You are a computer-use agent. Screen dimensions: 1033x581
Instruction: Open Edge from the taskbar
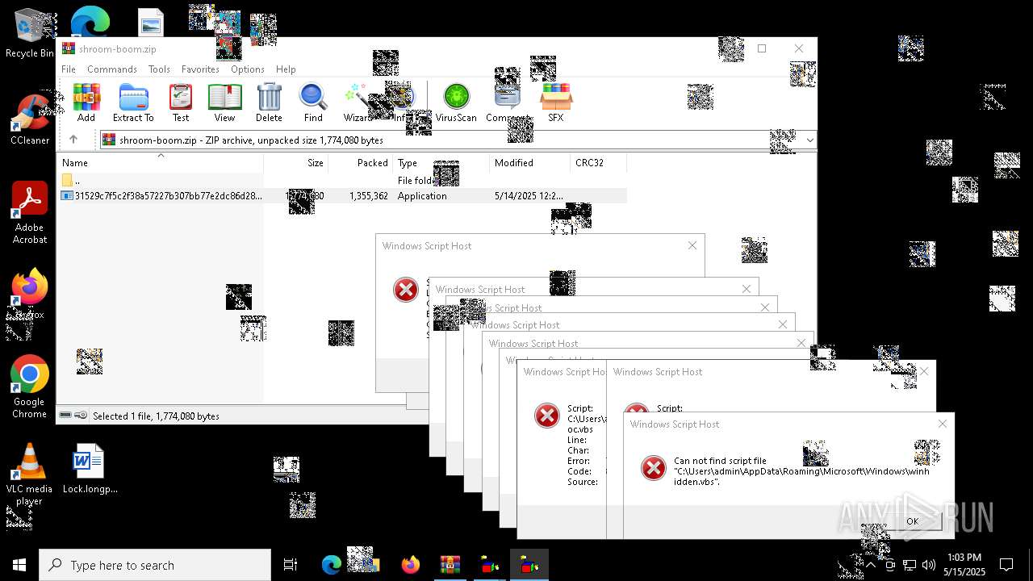coord(332,565)
